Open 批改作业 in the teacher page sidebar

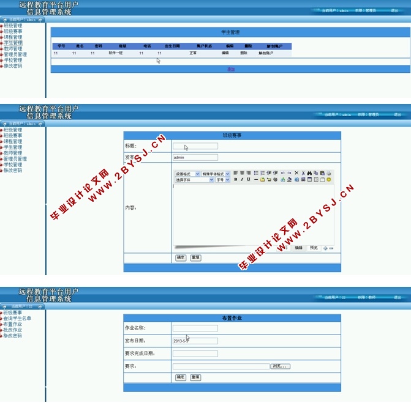13,330
